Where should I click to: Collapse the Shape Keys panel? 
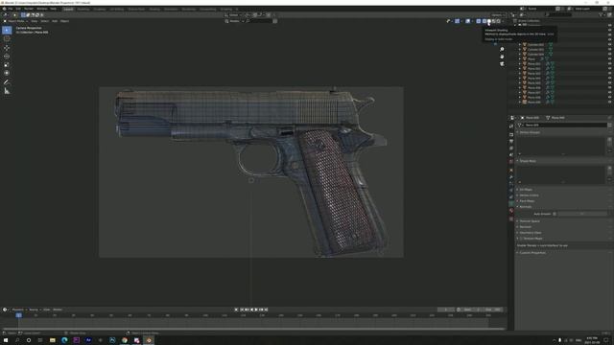click(x=527, y=161)
